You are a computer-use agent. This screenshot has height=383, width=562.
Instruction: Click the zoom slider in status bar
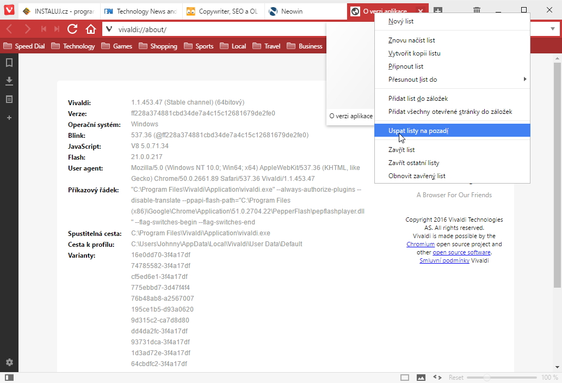point(502,377)
